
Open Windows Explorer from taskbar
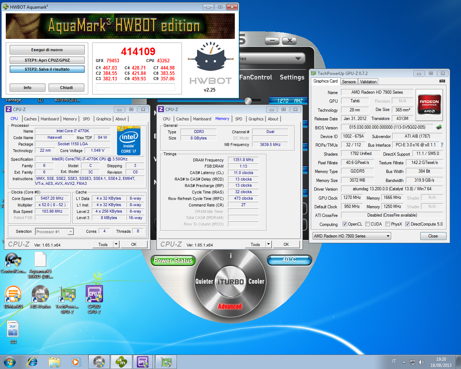(x=54, y=362)
